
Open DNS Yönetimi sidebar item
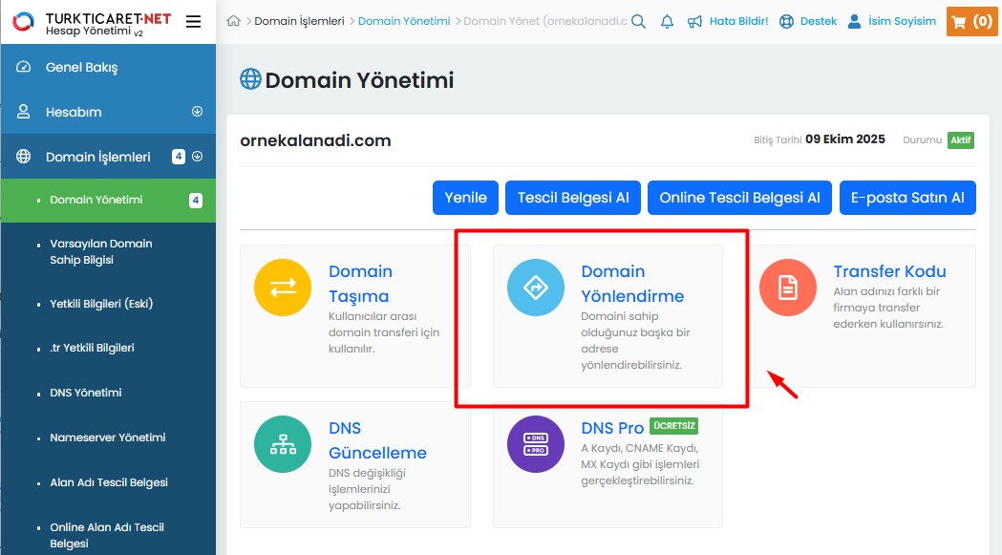[86, 393]
